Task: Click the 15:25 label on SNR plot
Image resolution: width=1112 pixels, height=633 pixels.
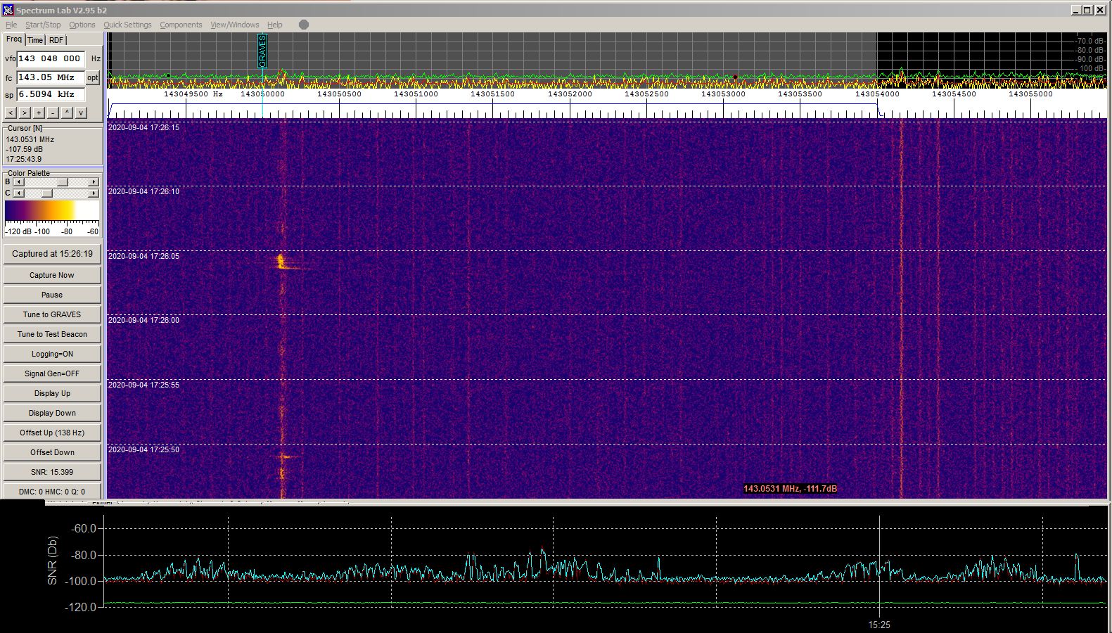Action: 879,625
